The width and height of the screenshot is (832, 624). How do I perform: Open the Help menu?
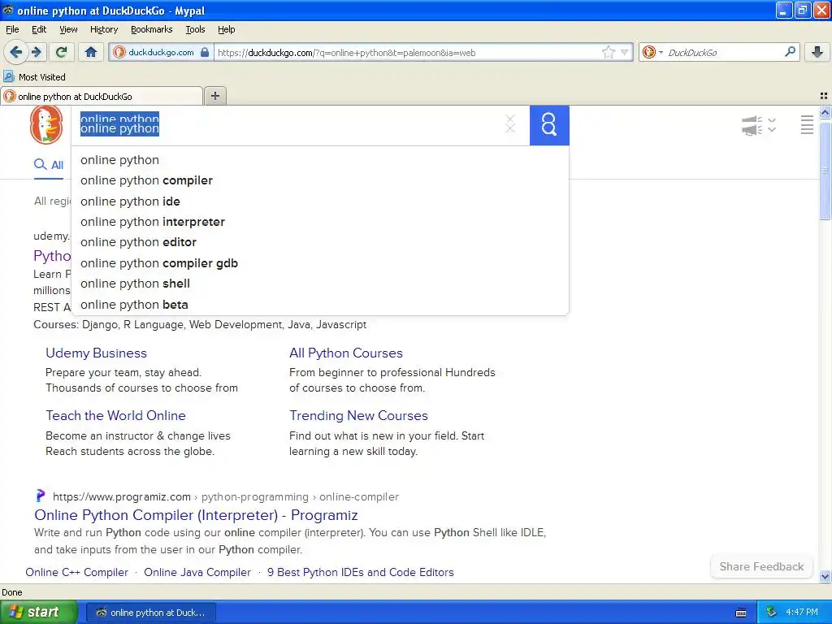pyautogui.click(x=227, y=29)
